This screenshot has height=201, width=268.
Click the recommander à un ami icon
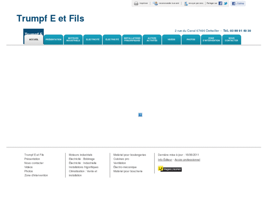(155, 3)
